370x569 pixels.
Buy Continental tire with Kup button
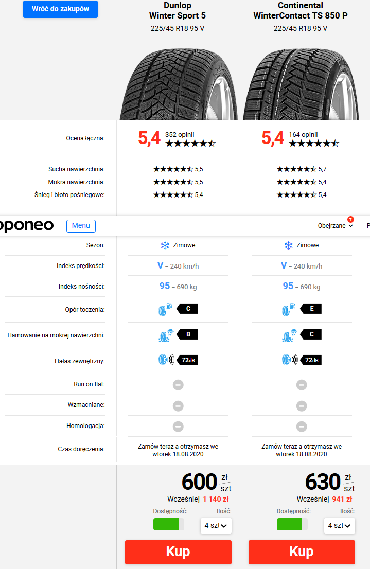302,552
